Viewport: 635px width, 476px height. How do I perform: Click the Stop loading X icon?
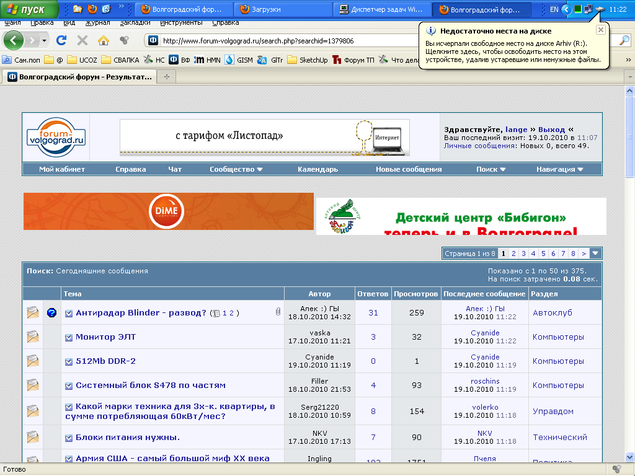click(82, 40)
